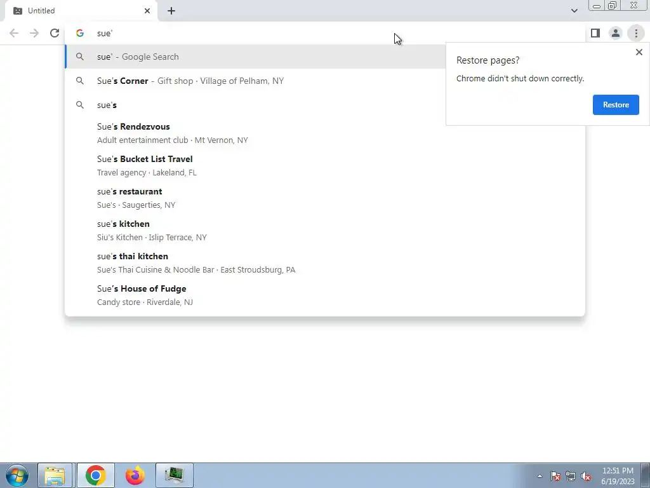Viewport: 650px width, 488px height.
Task: Open the side panel icon
Action: coord(595,33)
